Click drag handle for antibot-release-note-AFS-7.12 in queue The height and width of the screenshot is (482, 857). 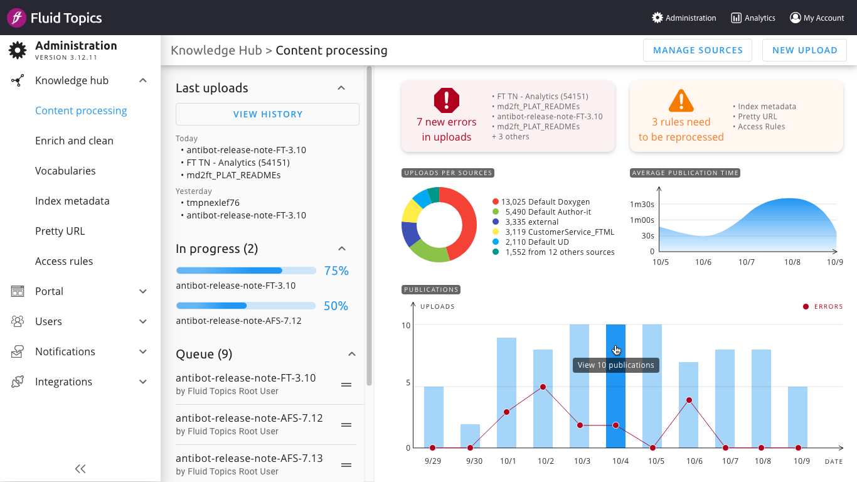346,425
